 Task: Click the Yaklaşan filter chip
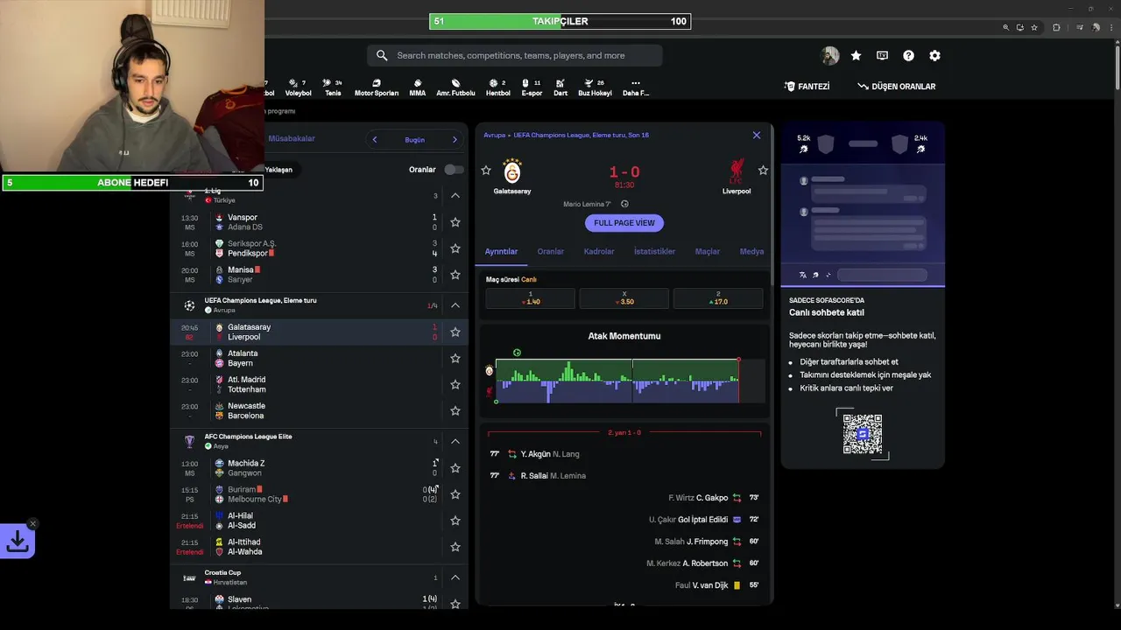(x=279, y=170)
